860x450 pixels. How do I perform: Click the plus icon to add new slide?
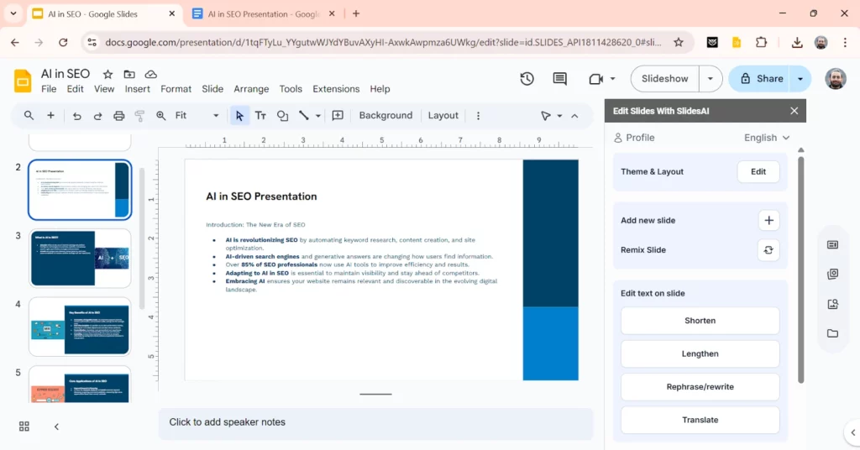point(768,221)
